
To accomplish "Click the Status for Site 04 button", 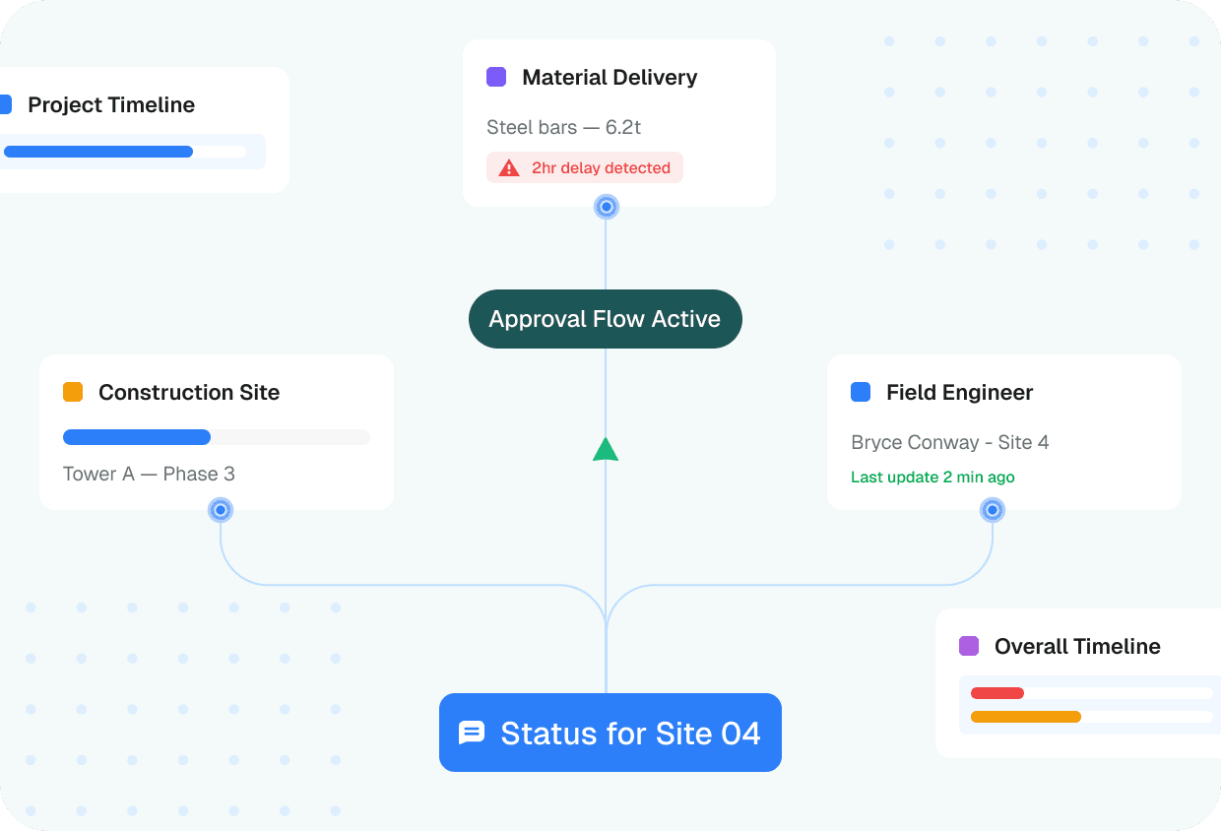I will tap(610, 733).
